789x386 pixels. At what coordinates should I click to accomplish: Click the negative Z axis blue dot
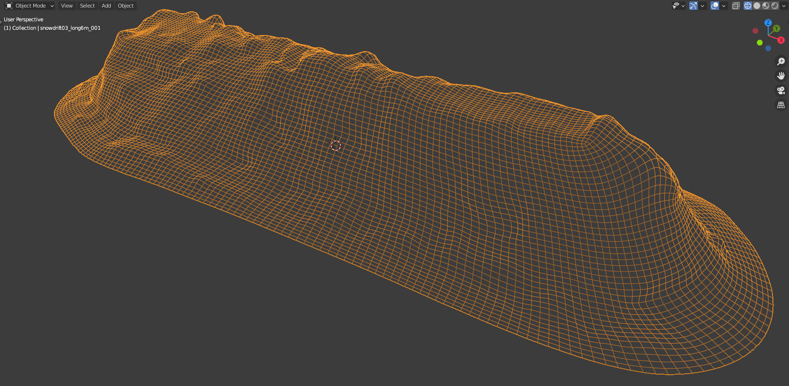coord(768,48)
